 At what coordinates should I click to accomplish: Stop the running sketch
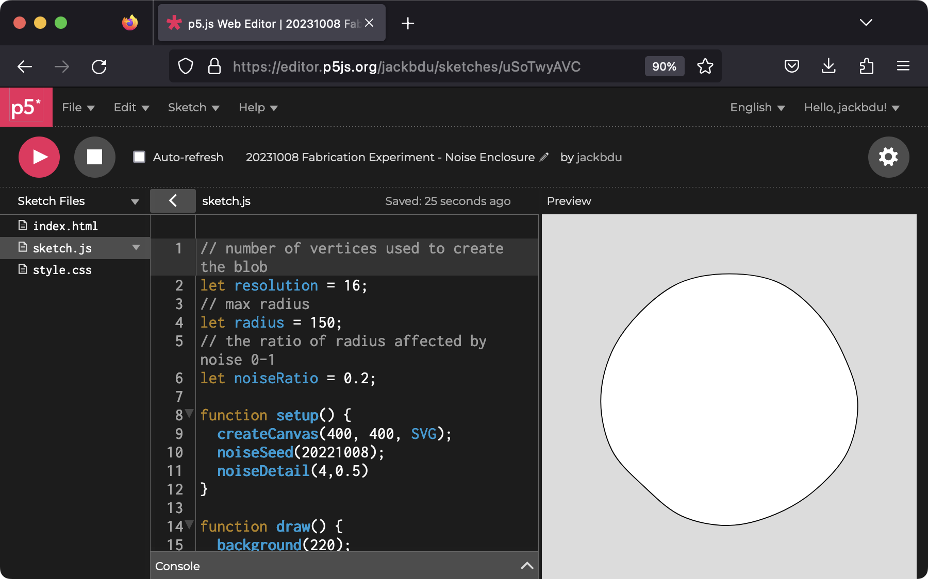coord(94,157)
